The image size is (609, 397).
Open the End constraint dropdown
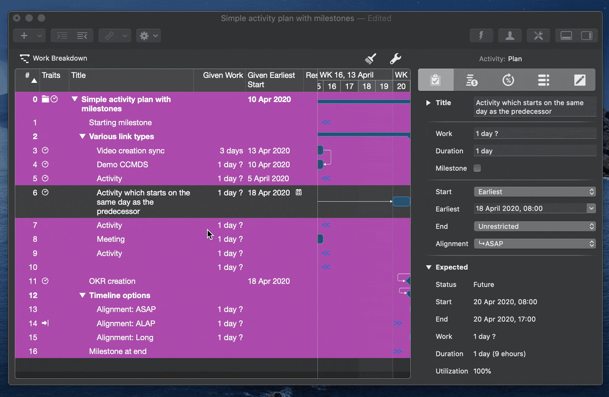(535, 226)
